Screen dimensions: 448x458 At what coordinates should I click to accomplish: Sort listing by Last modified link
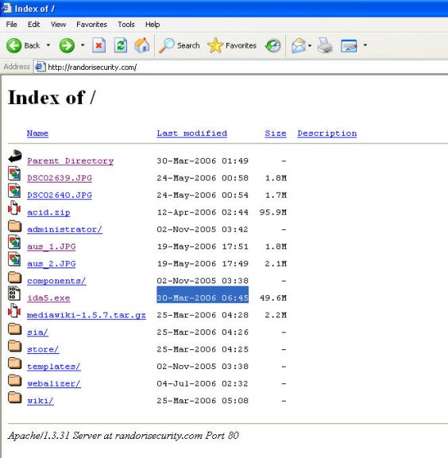(192, 133)
